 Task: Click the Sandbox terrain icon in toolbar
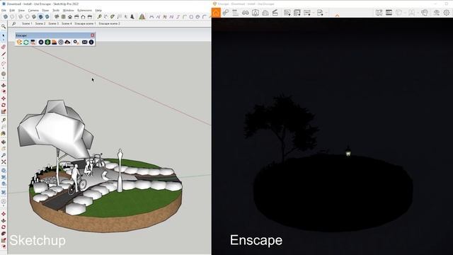point(142,17)
